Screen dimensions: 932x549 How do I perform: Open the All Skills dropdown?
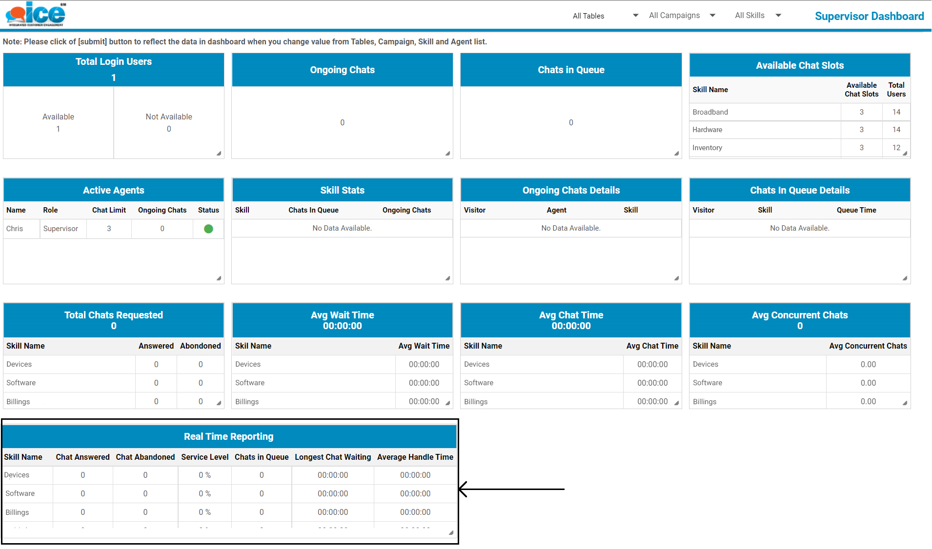point(758,16)
